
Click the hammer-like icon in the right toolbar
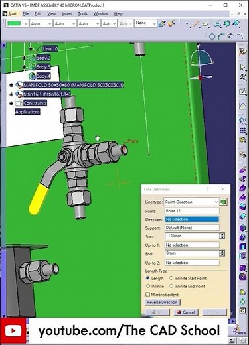pos(242,155)
